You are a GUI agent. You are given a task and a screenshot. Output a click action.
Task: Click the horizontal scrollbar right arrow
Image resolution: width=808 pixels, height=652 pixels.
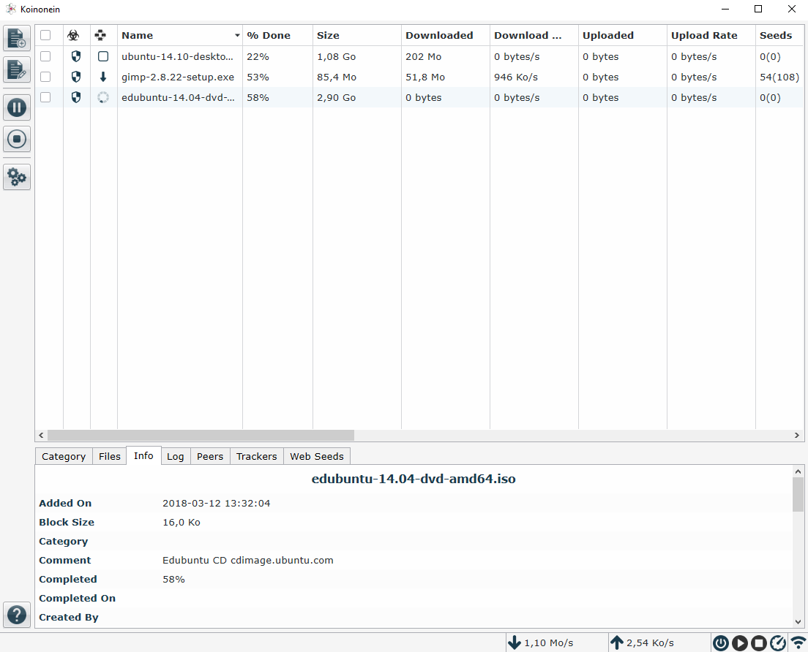(x=797, y=436)
